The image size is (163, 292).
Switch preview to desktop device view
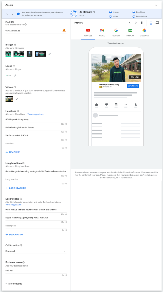pos(157,23)
